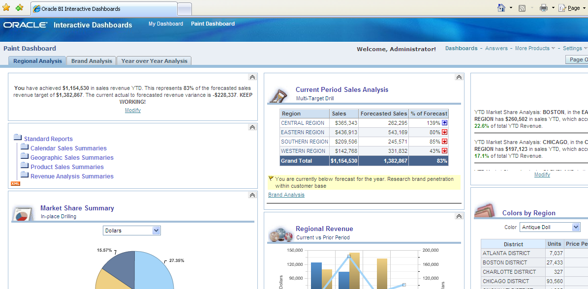Drill into EASTERN REGION row
588x289 pixels.
(302, 132)
